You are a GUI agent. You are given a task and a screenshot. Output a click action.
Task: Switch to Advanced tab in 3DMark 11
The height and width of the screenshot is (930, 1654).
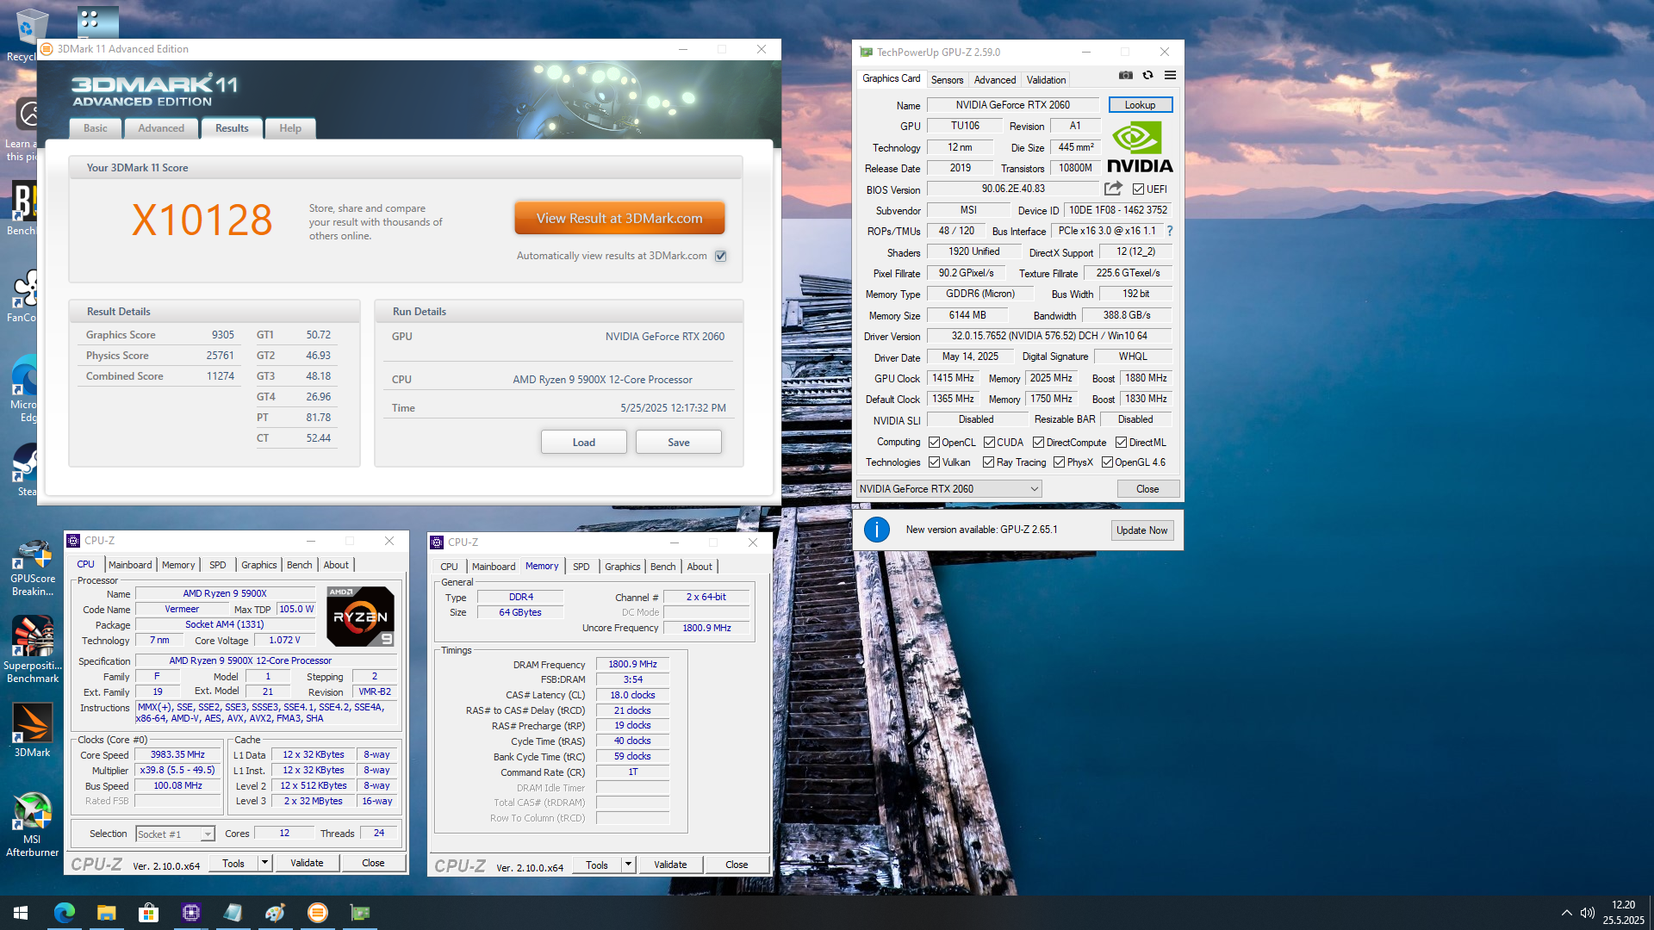coord(161,128)
